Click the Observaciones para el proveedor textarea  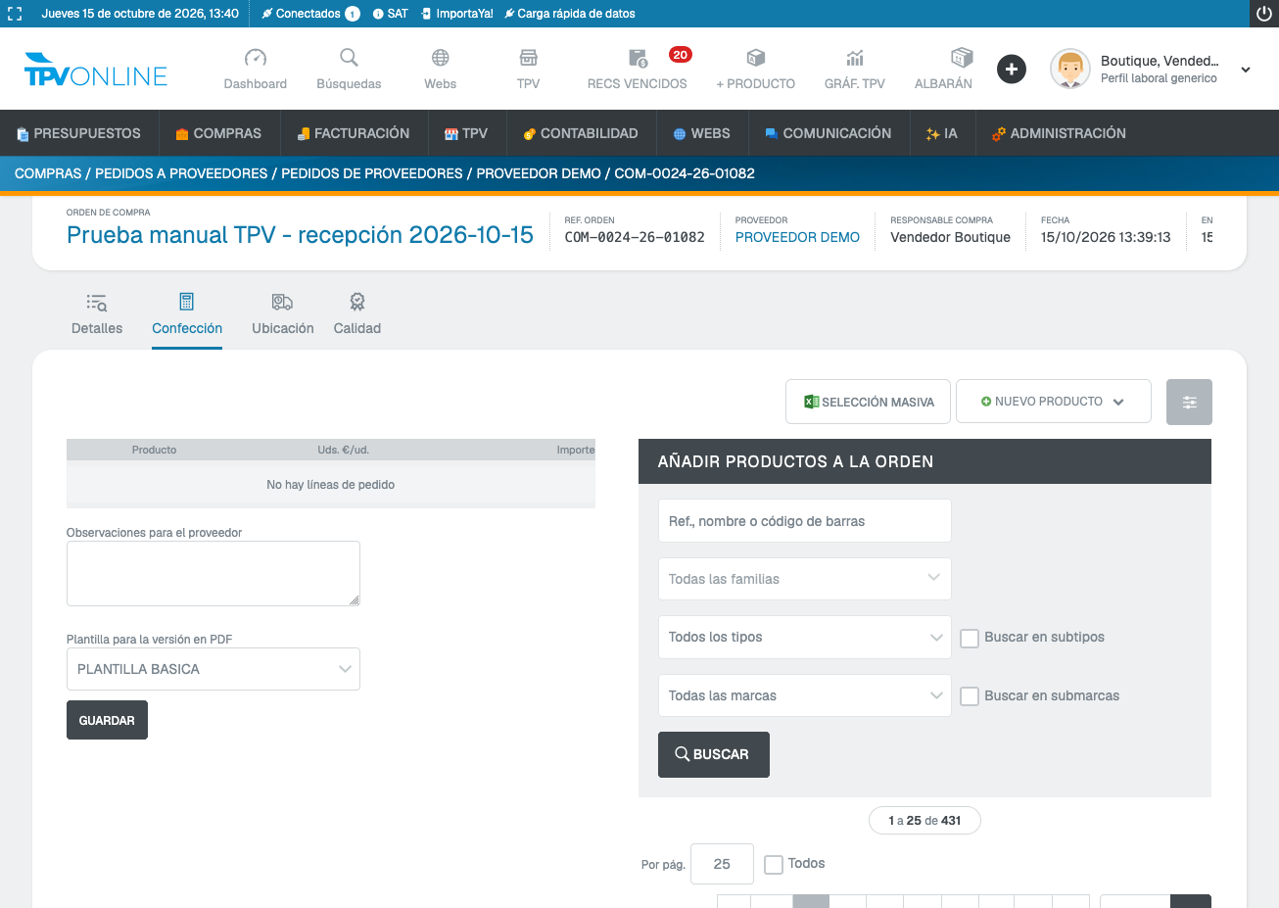213,573
